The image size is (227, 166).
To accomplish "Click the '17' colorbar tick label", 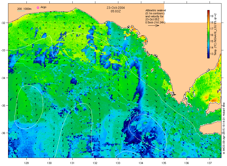I will tap(212, 29).
